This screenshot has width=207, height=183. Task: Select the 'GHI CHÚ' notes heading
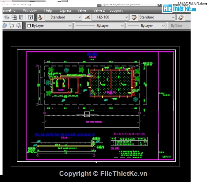115,148
